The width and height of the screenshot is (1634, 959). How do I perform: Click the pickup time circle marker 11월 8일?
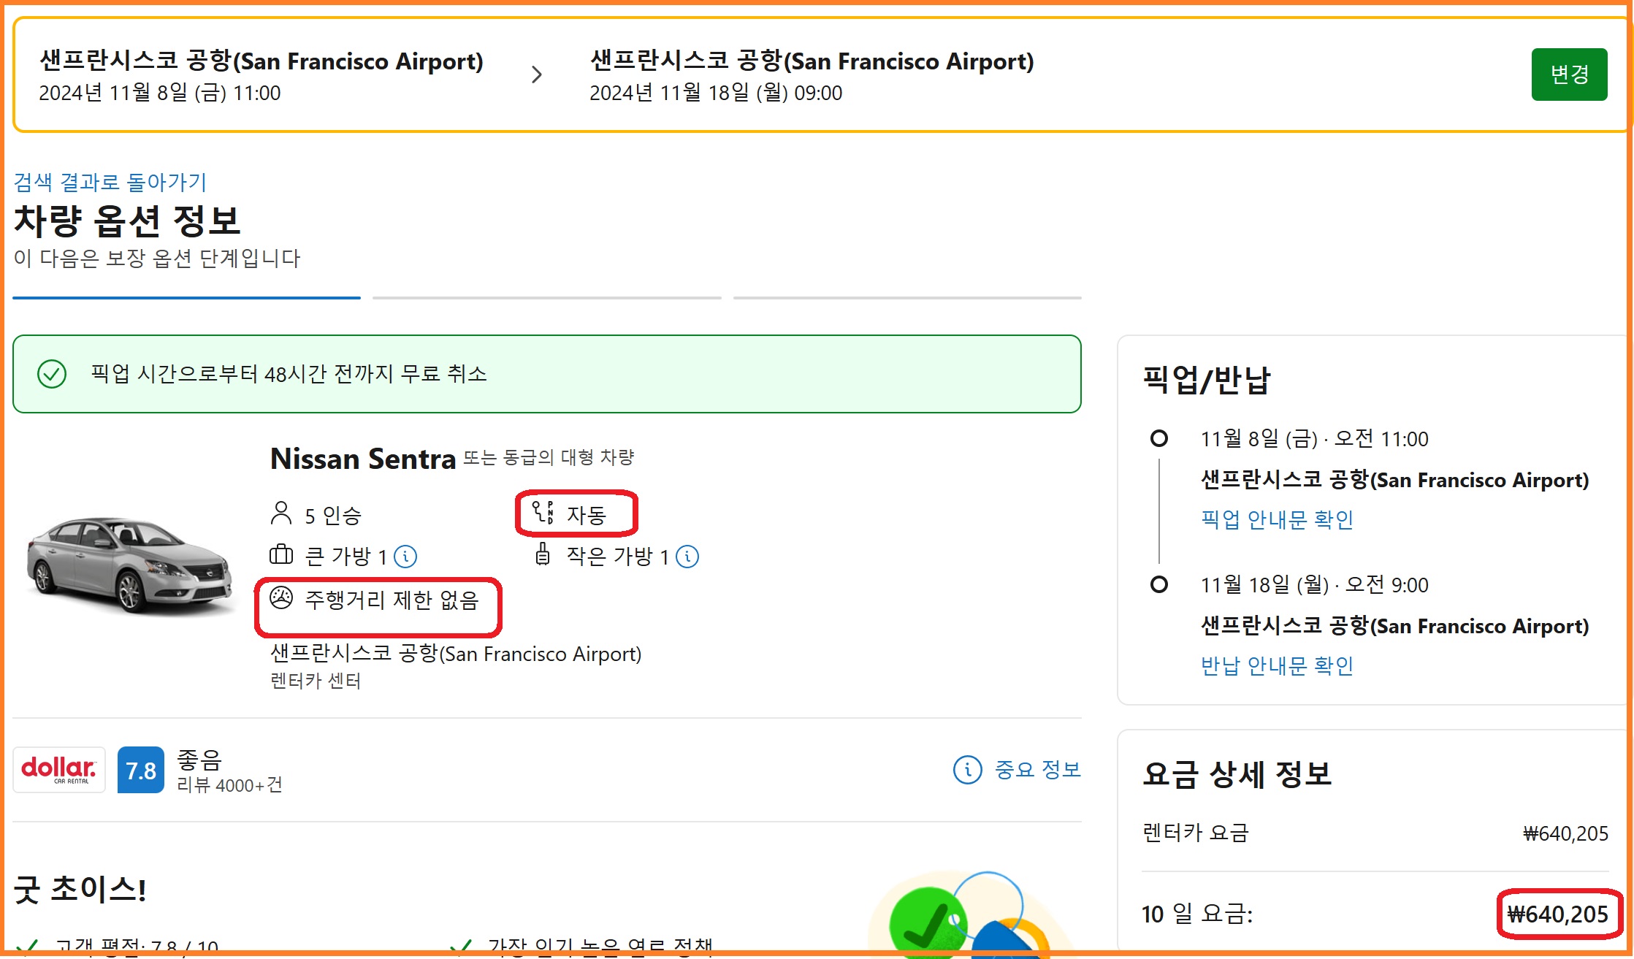pyautogui.click(x=1159, y=438)
